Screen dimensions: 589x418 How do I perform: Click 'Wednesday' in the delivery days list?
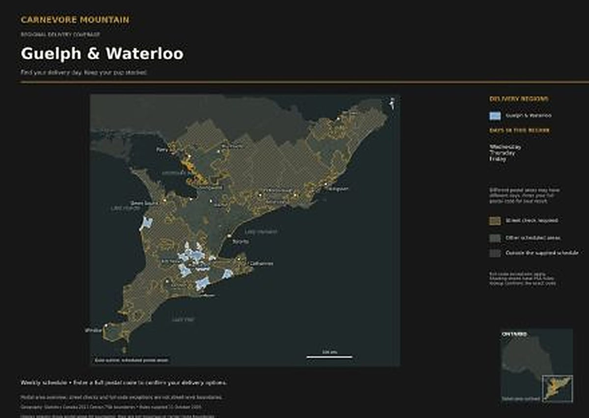[506, 147]
